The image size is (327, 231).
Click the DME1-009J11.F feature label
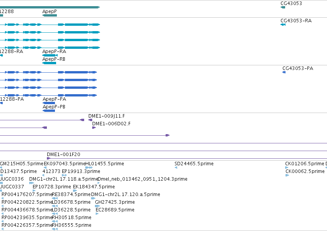click(x=106, y=116)
